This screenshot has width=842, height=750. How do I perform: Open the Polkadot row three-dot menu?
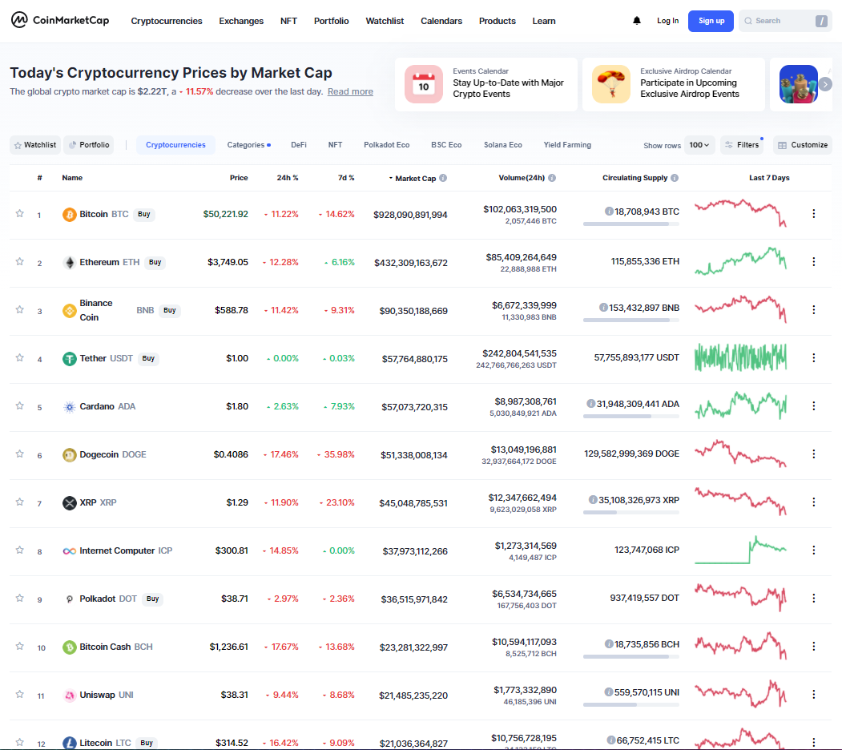click(x=813, y=598)
